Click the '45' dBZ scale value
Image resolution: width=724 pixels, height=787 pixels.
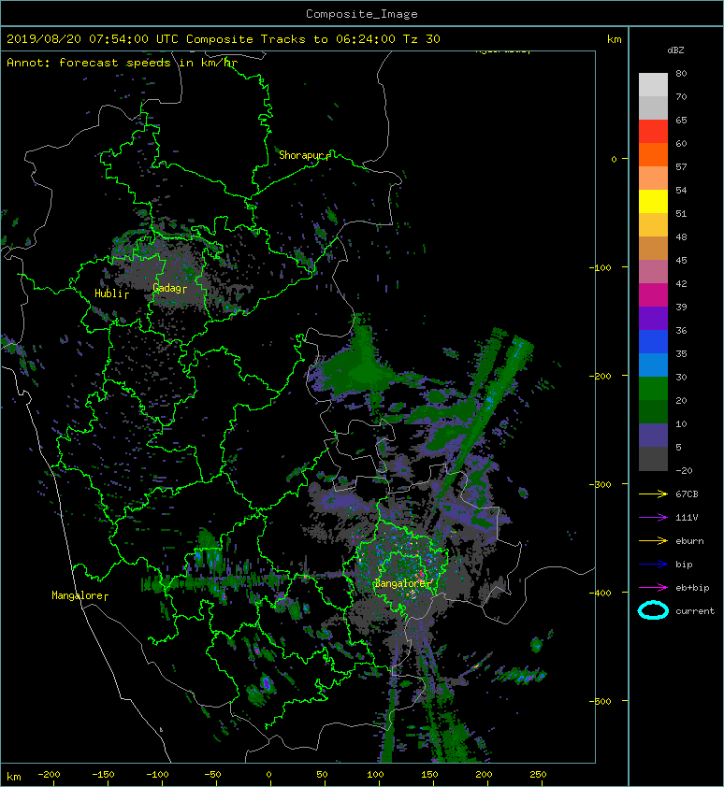click(x=681, y=260)
